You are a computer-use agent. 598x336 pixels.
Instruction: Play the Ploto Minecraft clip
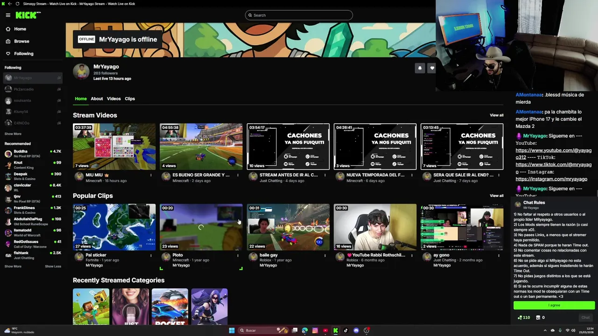[x=201, y=227]
